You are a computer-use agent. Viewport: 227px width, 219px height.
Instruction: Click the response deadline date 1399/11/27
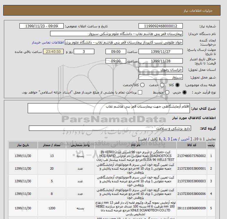click(161, 51)
